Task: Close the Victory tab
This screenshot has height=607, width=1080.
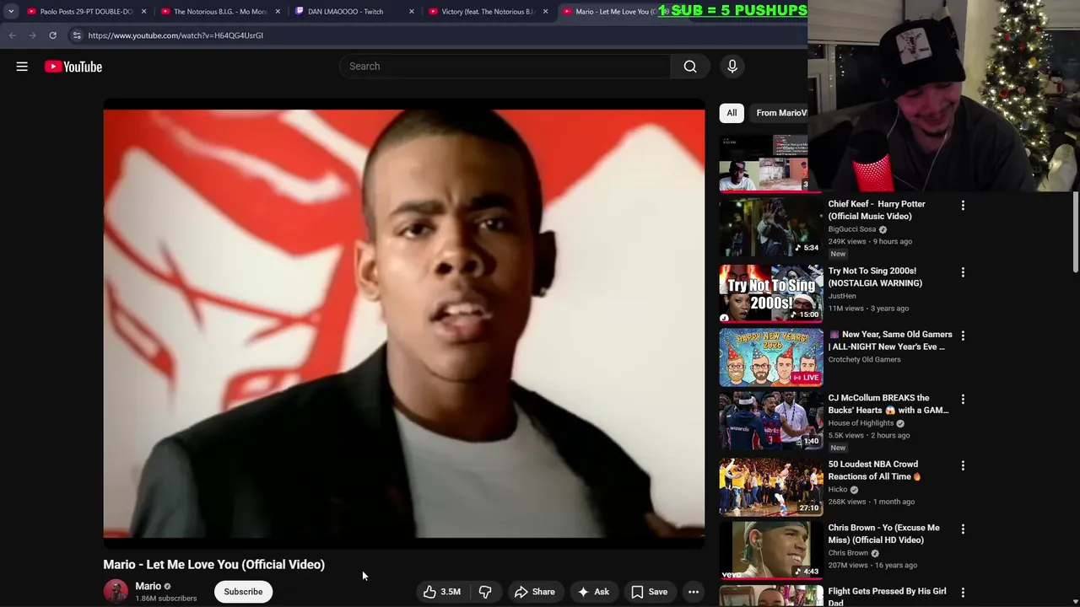Action: 545,12
